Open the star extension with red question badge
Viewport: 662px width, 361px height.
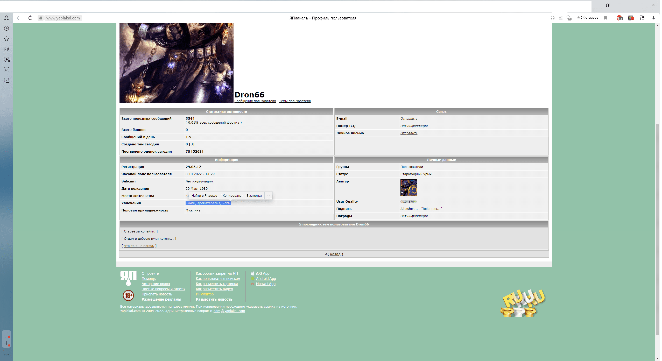click(x=631, y=18)
